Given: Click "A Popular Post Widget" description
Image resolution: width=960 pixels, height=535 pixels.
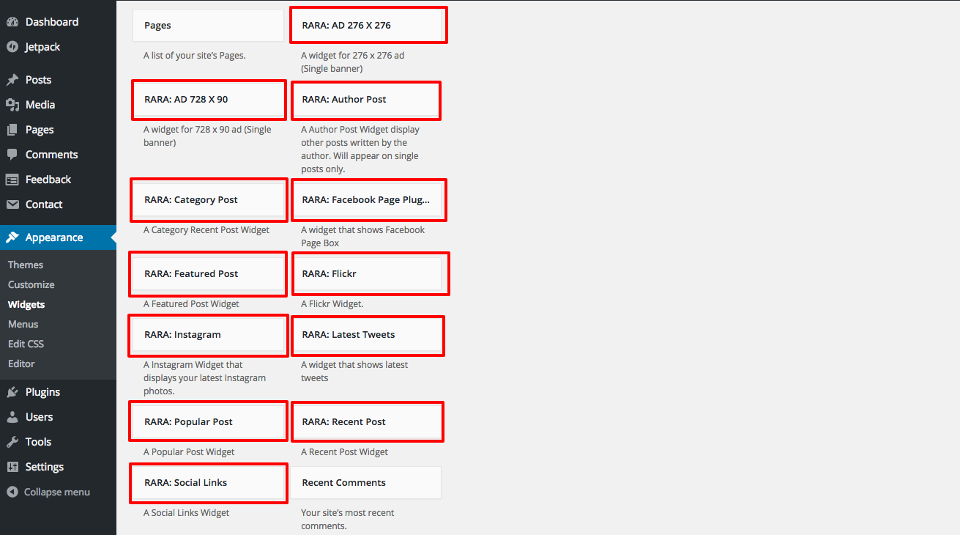Looking at the screenshot, I should coord(189,452).
